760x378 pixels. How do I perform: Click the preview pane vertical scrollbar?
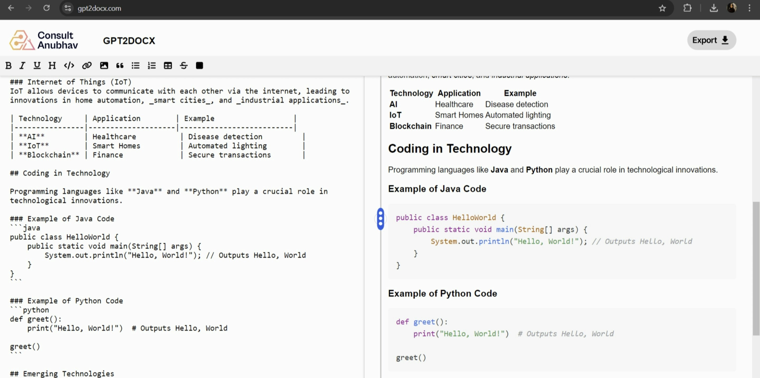tap(756, 268)
